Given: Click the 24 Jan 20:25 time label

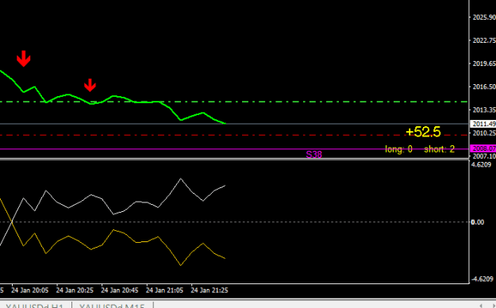Looking at the screenshot, I should [75, 291].
